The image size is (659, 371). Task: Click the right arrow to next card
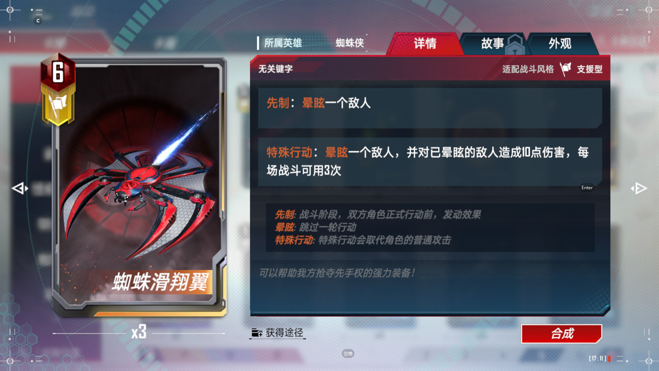[639, 188]
